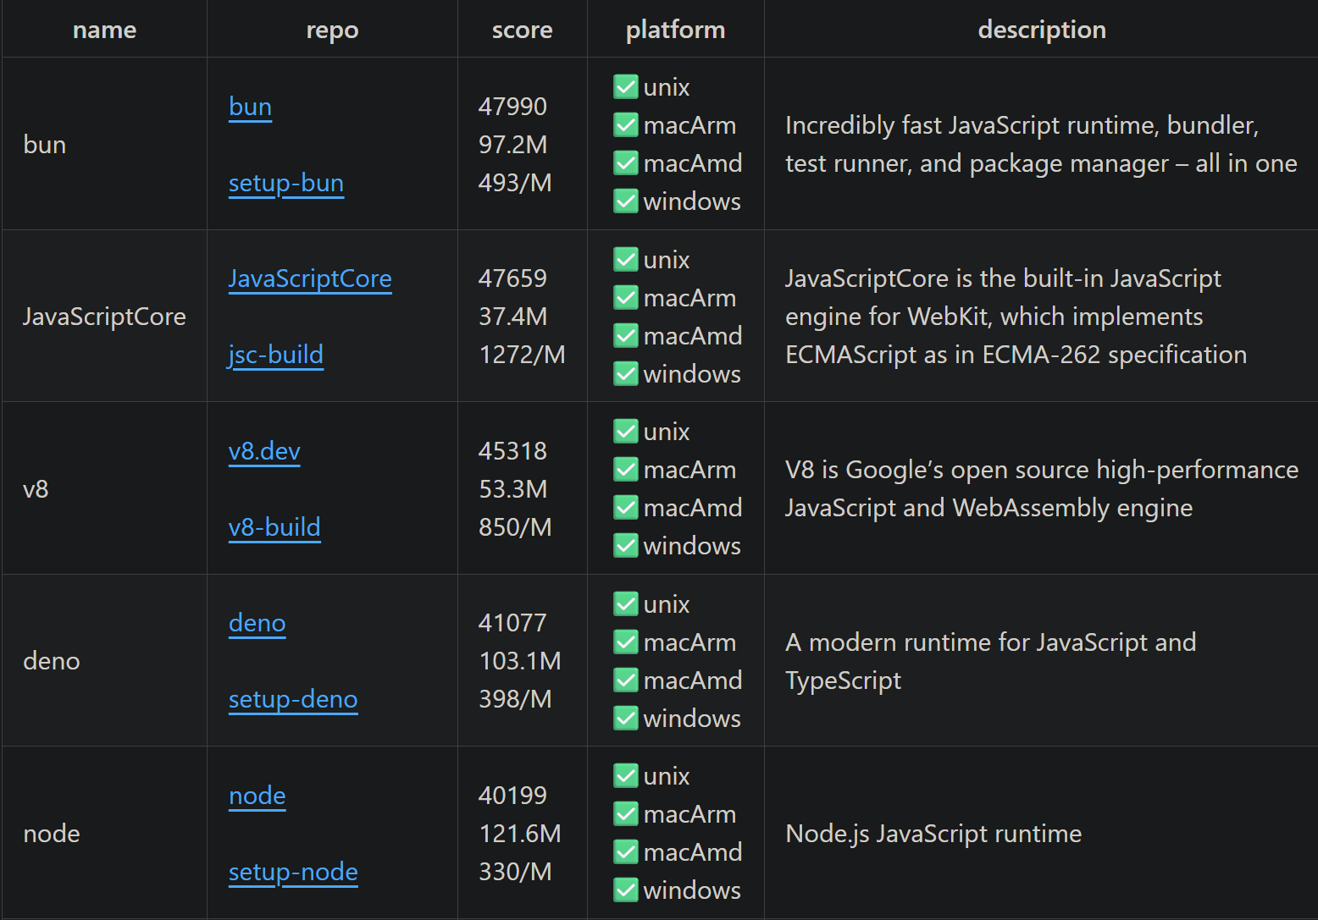
Task: Toggle the windows checkbox in JavaScriptCore row
Action: pos(626,373)
